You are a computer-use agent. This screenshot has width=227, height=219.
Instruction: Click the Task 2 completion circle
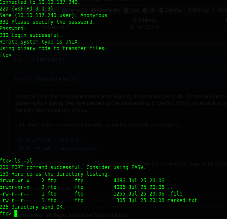pos(32,79)
